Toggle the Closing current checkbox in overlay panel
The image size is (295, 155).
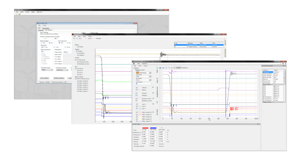tap(78, 62)
